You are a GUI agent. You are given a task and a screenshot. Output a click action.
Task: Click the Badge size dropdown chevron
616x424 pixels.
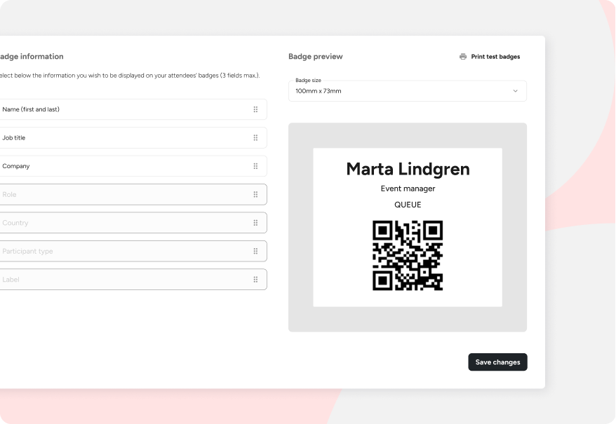tap(516, 91)
